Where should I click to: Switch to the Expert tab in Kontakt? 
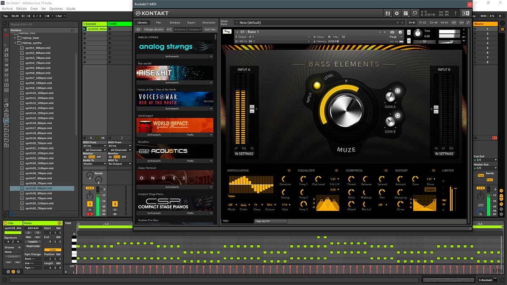point(191,22)
